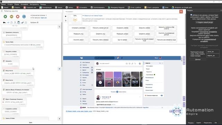Switch to the Скрипт bottom tab
Image resolution: width=222 pixels, height=125 pixels.
(198, 123)
